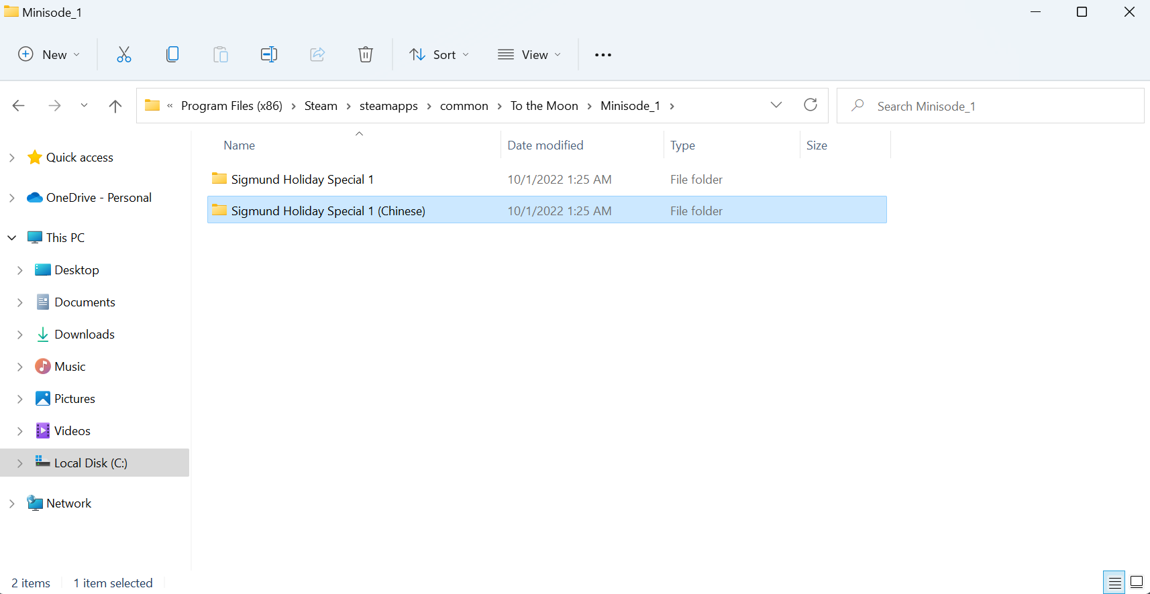Viewport: 1150px width, 594px height.
Task: Click the folder icon of Chinese special
Action: (219, 210)
